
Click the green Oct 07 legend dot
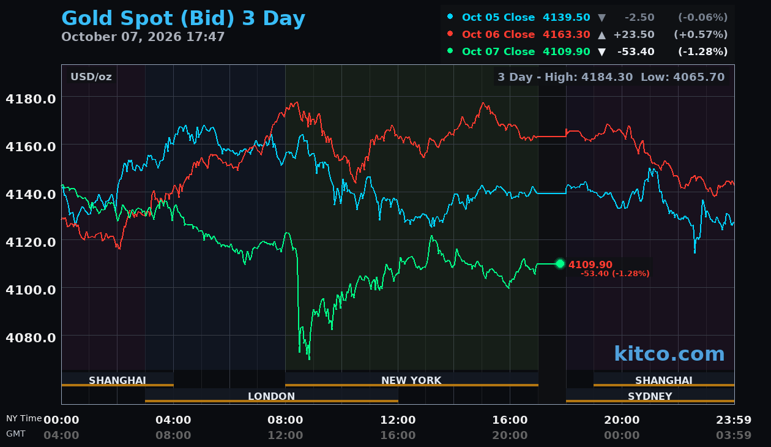[x=450, y=51]
